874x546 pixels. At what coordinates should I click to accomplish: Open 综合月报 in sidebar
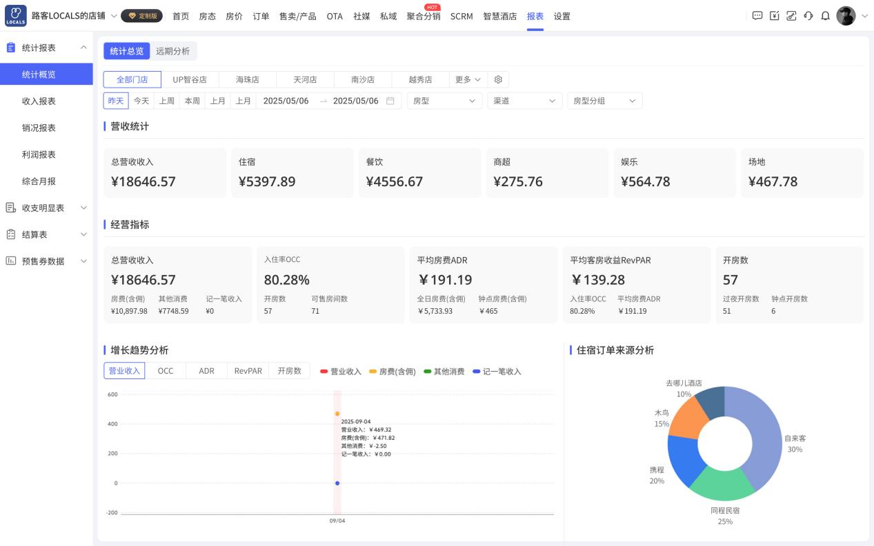point(46,181)
